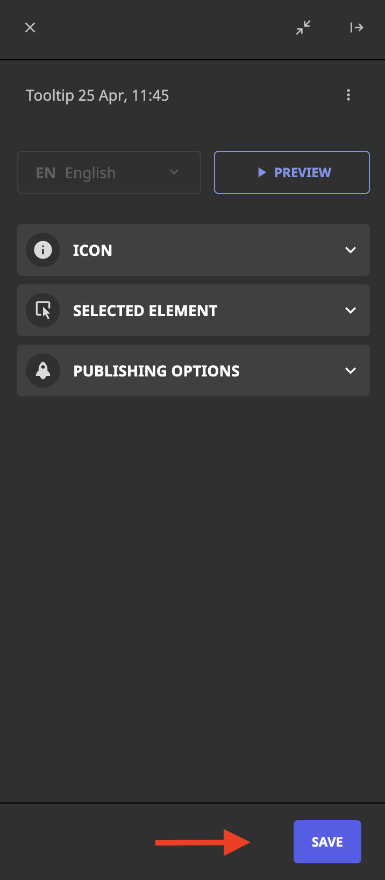
Task: Select the SELECTED ELEMENT section header
Action: click(194, 310)
